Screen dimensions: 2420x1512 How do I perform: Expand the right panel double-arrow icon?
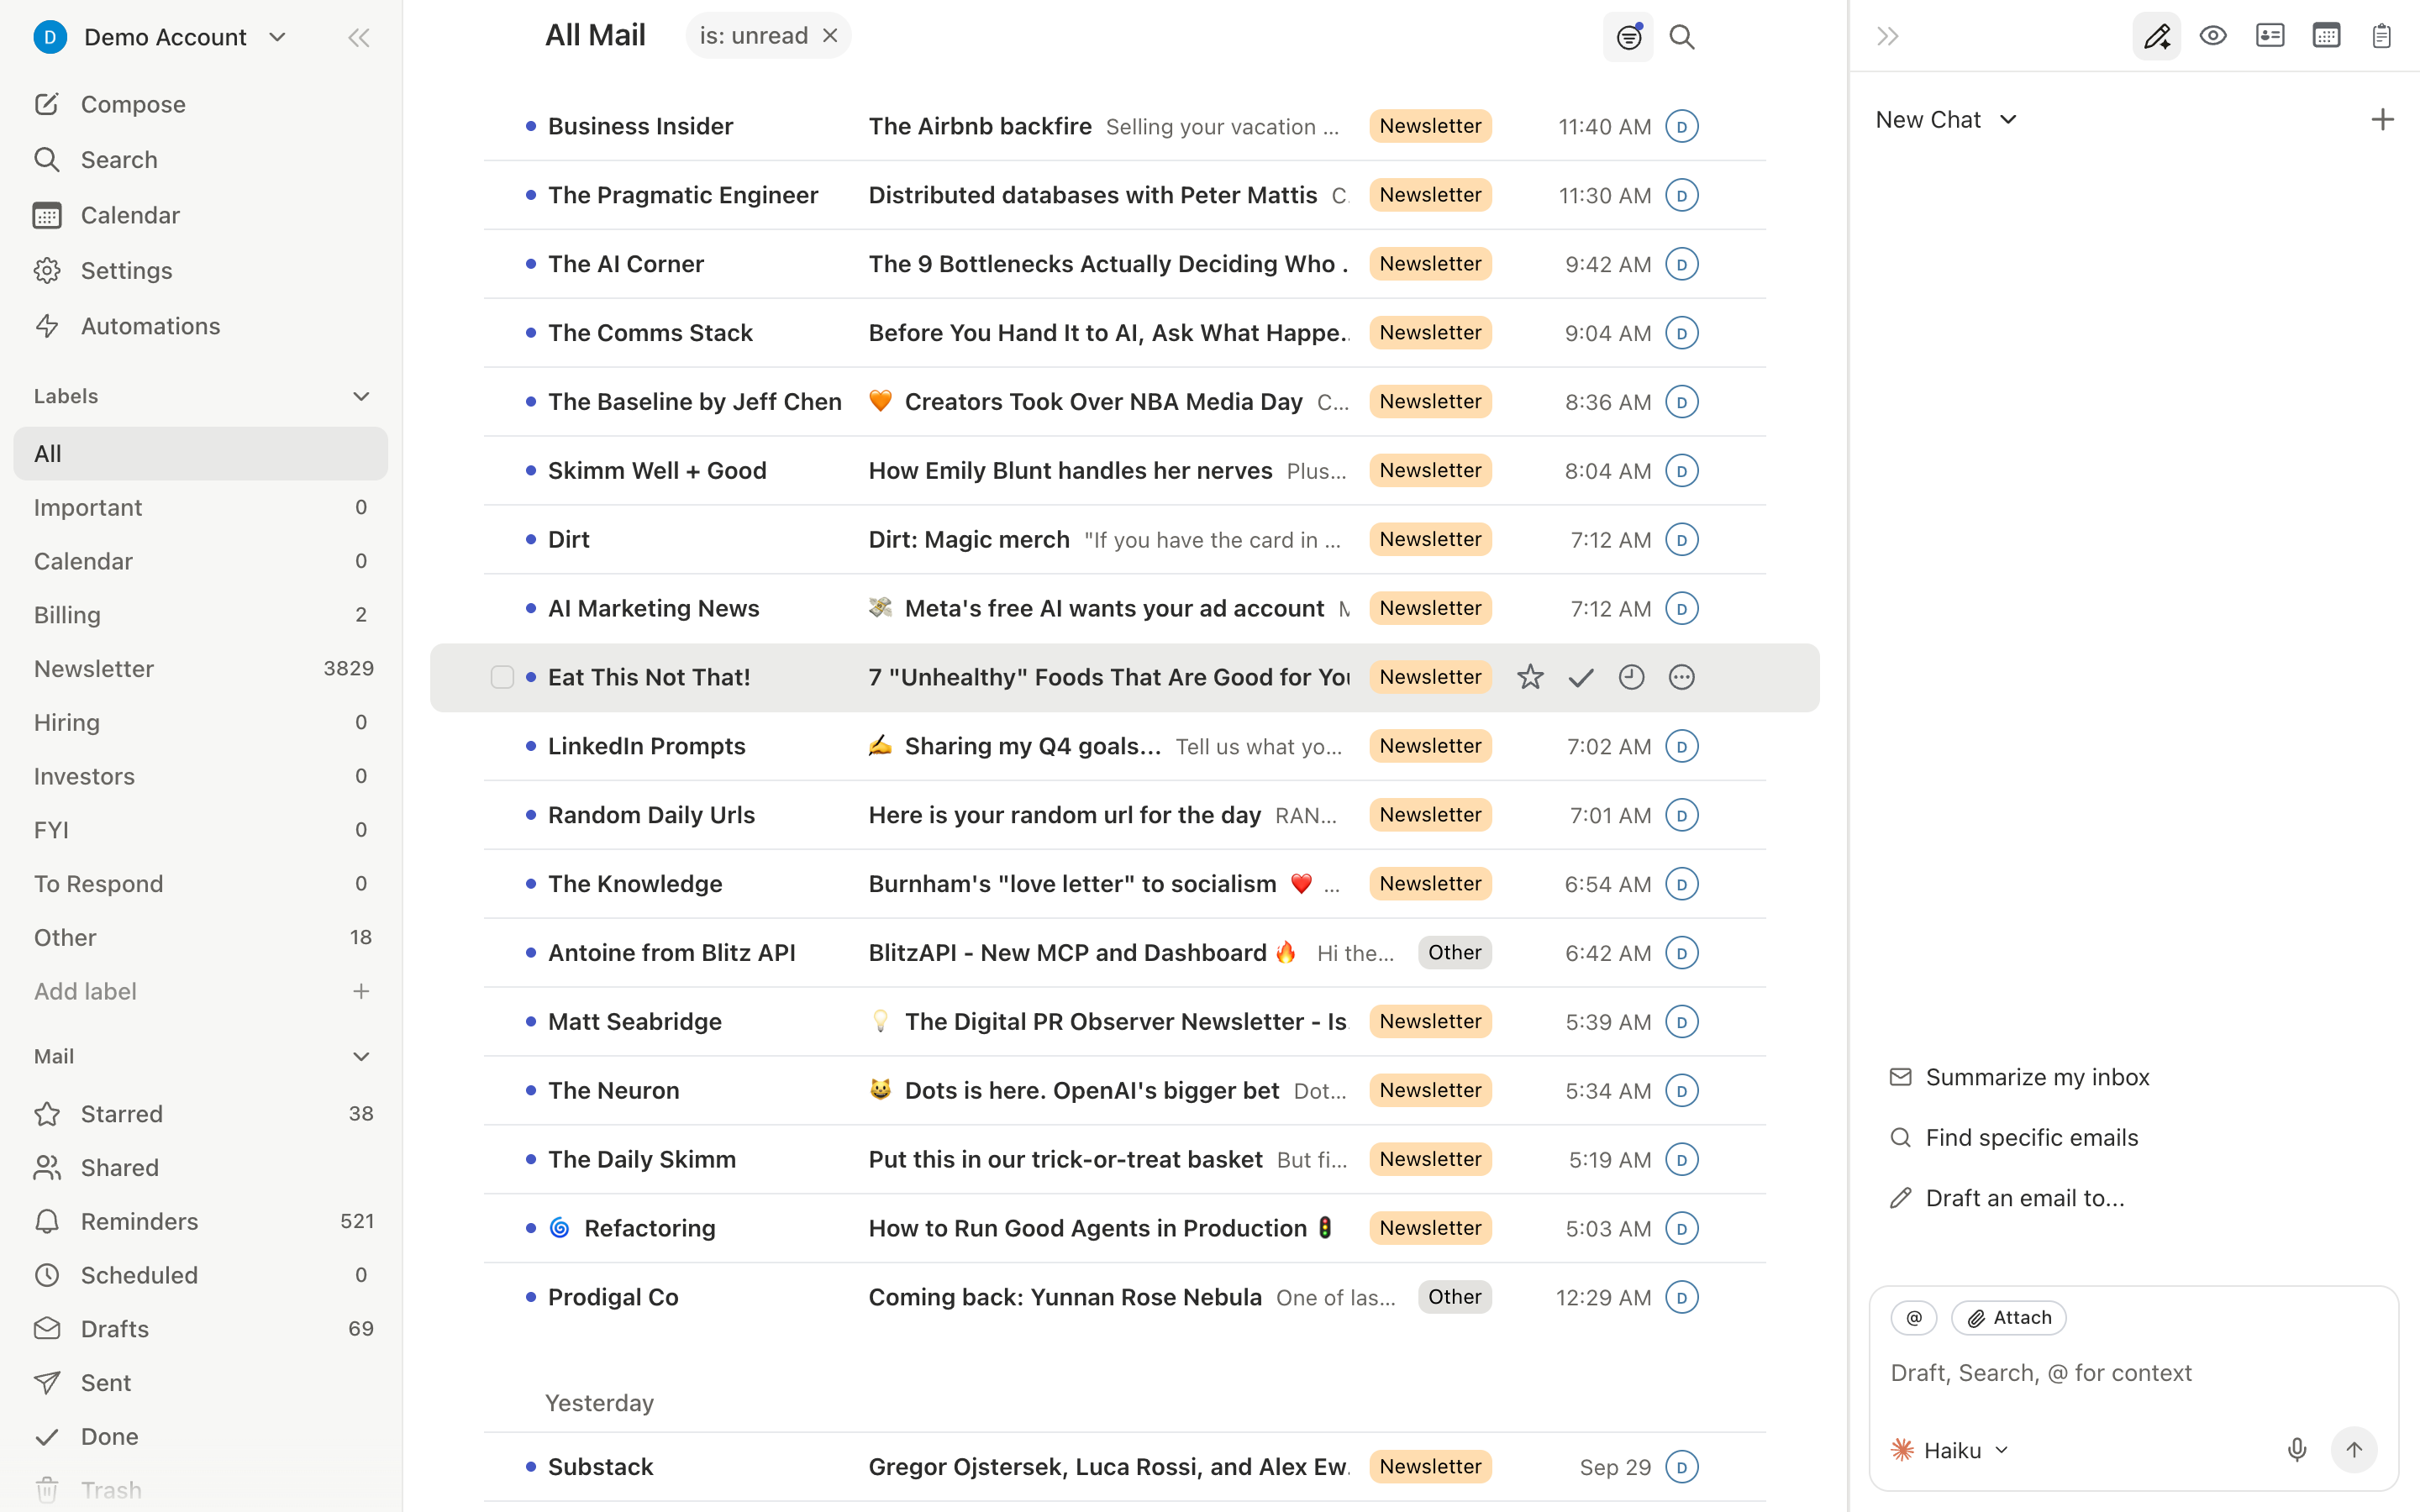pyautogui.click(x=1887, y=37)
